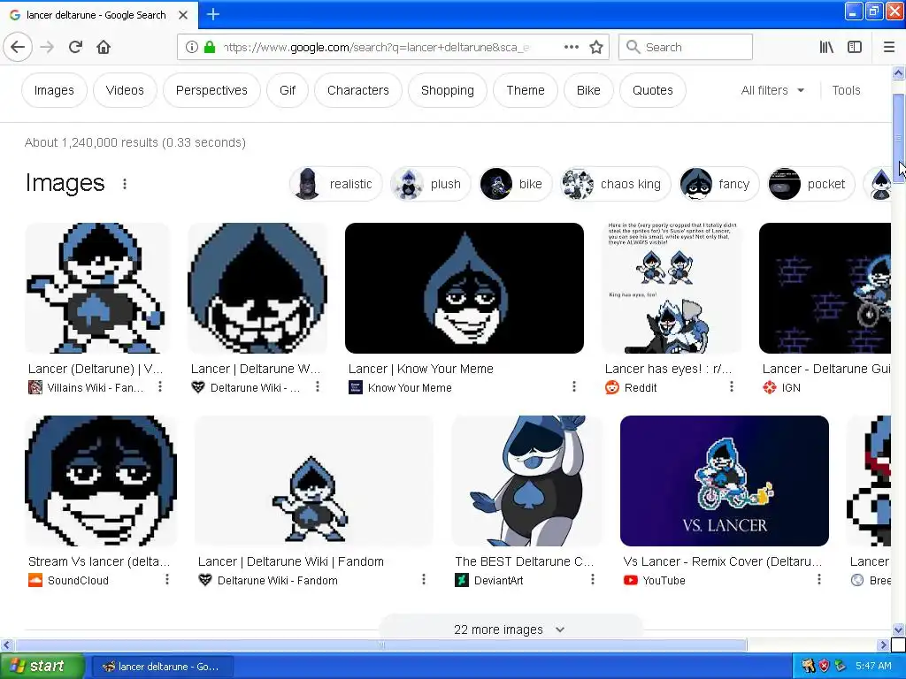Viewport: 906px width, 679px height.
Task: Click the YouTube source icon
Action: (x=630, y=580)
